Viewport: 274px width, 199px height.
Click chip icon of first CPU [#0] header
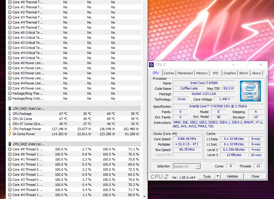[x=10, y=109]
